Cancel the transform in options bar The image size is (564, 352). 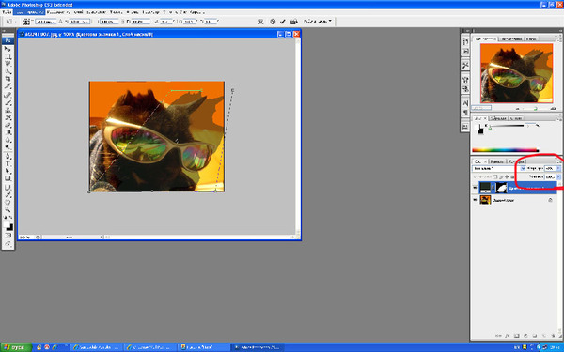[x=273, y=22]
